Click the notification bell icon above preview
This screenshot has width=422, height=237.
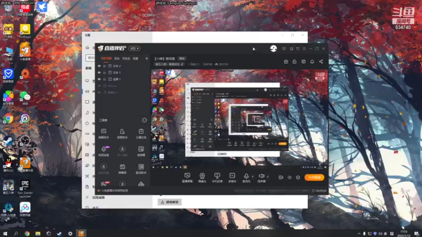click(x=312, y=62)
